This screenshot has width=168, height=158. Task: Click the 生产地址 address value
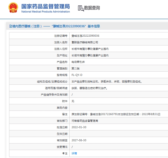[x=90, y=55]
